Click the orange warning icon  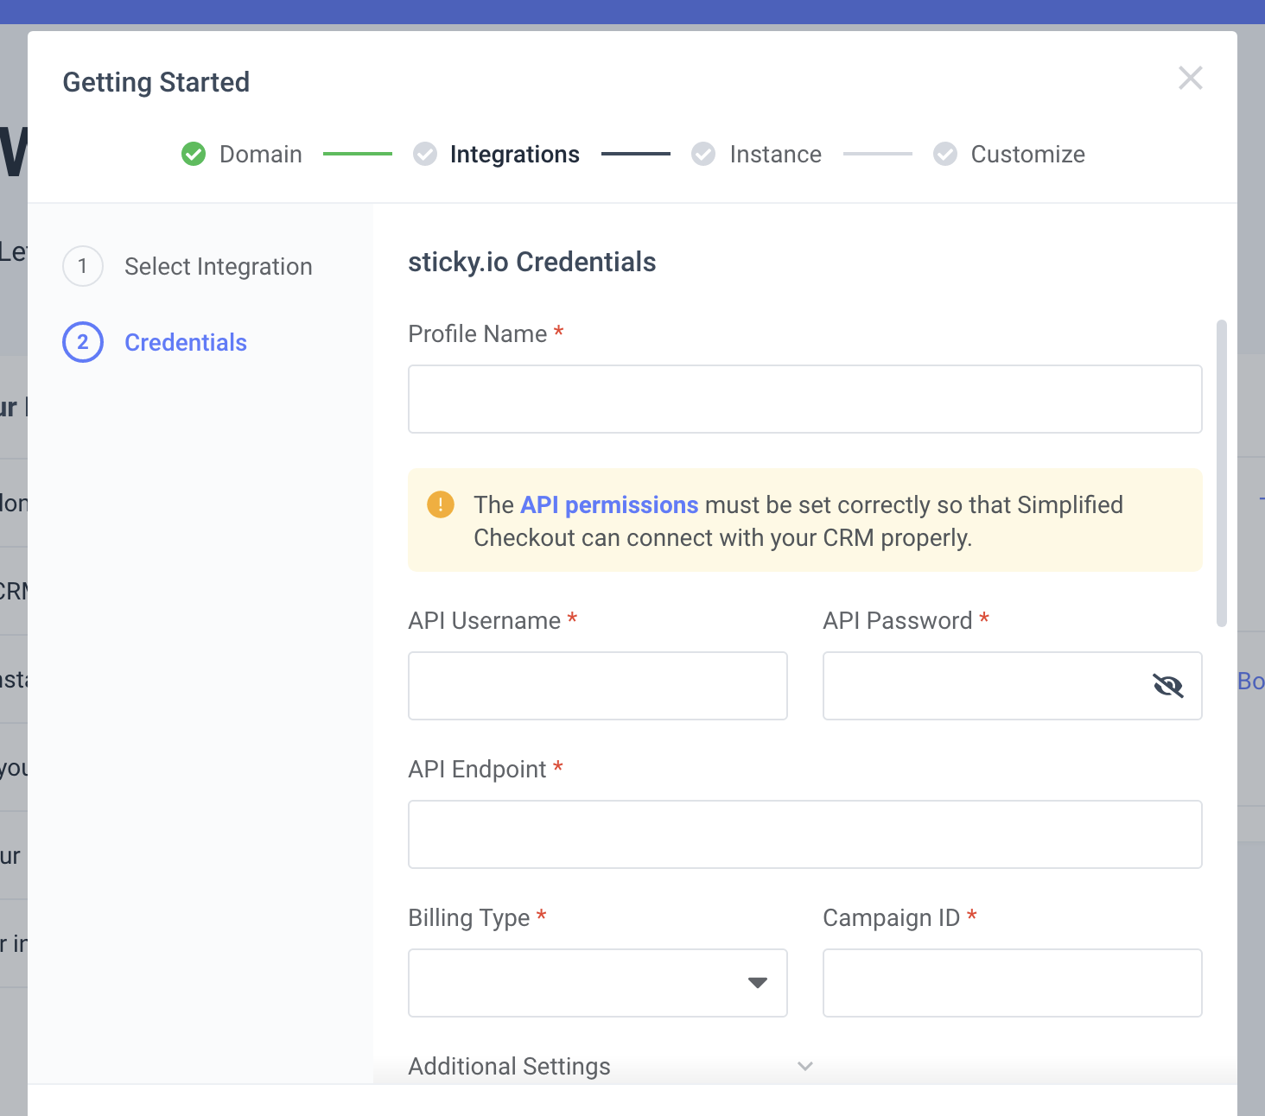tap(441, 504)
